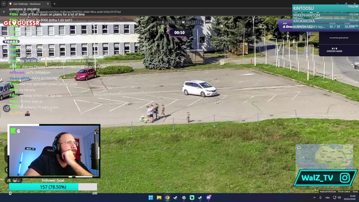Open the map Terms link
The height and width of the screenshot is (202, 359).
pyautogui.click(x=355, y=192)
